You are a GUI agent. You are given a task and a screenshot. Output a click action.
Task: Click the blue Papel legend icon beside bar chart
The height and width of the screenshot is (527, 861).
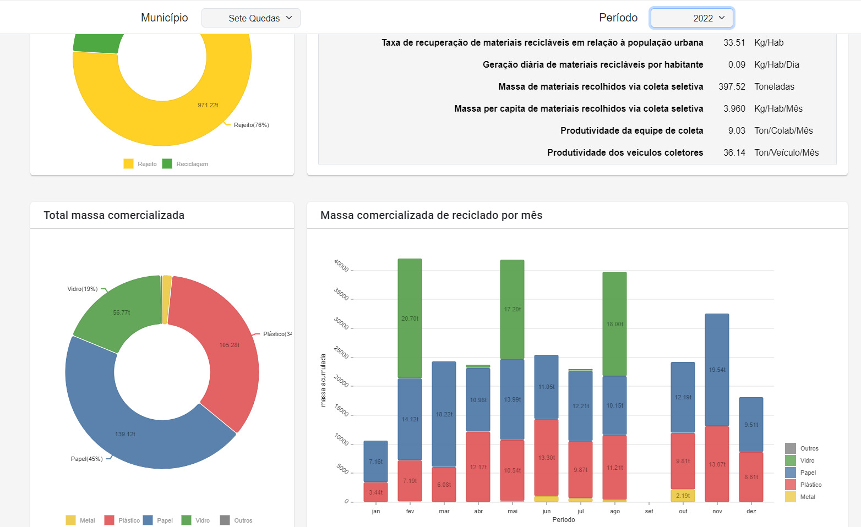pyautogui.click(x=791, y=473)
